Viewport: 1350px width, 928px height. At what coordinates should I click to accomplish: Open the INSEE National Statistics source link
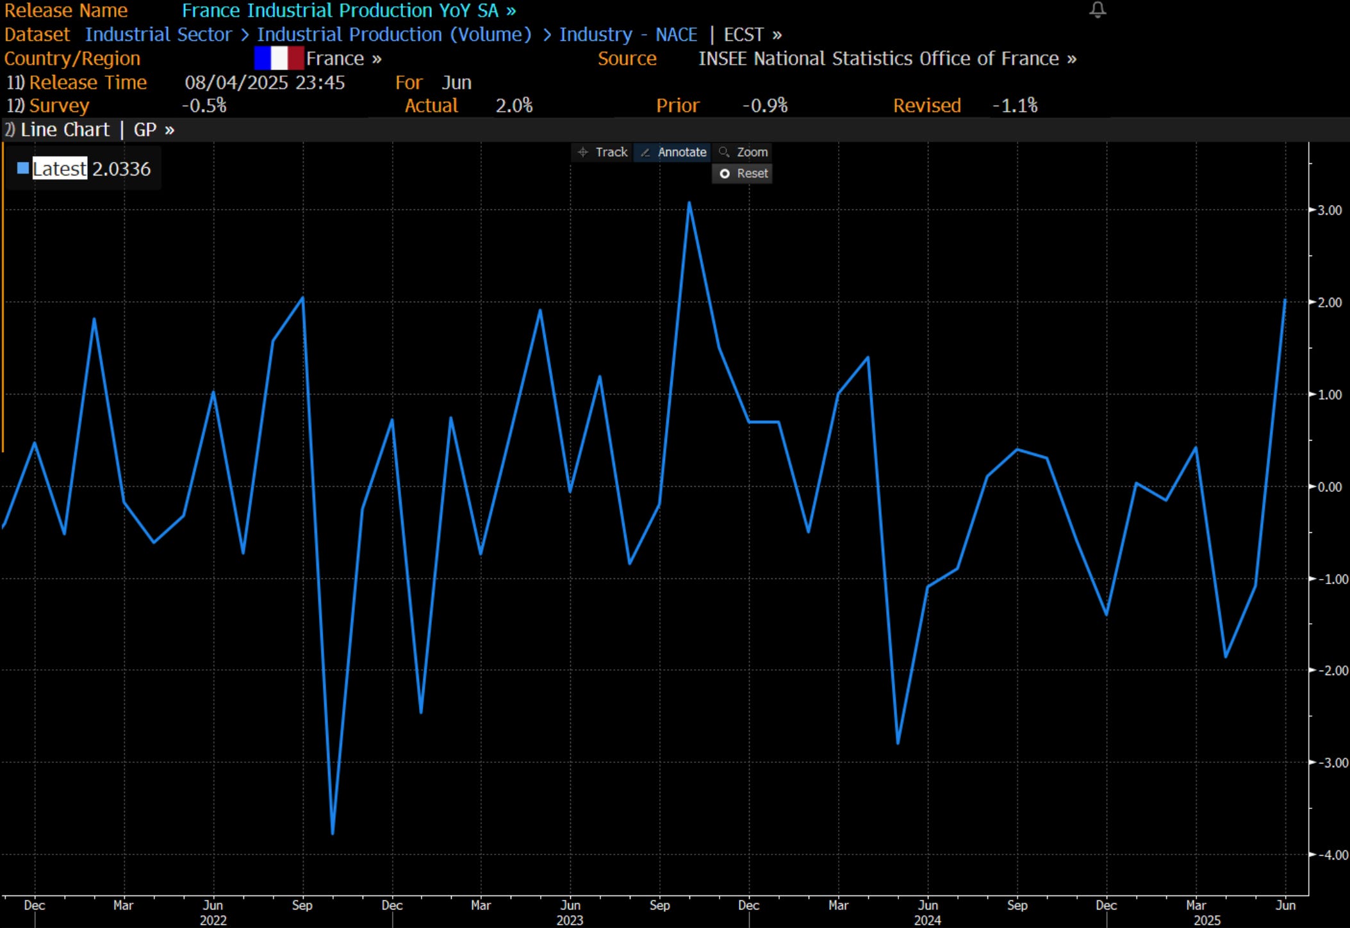887,58
